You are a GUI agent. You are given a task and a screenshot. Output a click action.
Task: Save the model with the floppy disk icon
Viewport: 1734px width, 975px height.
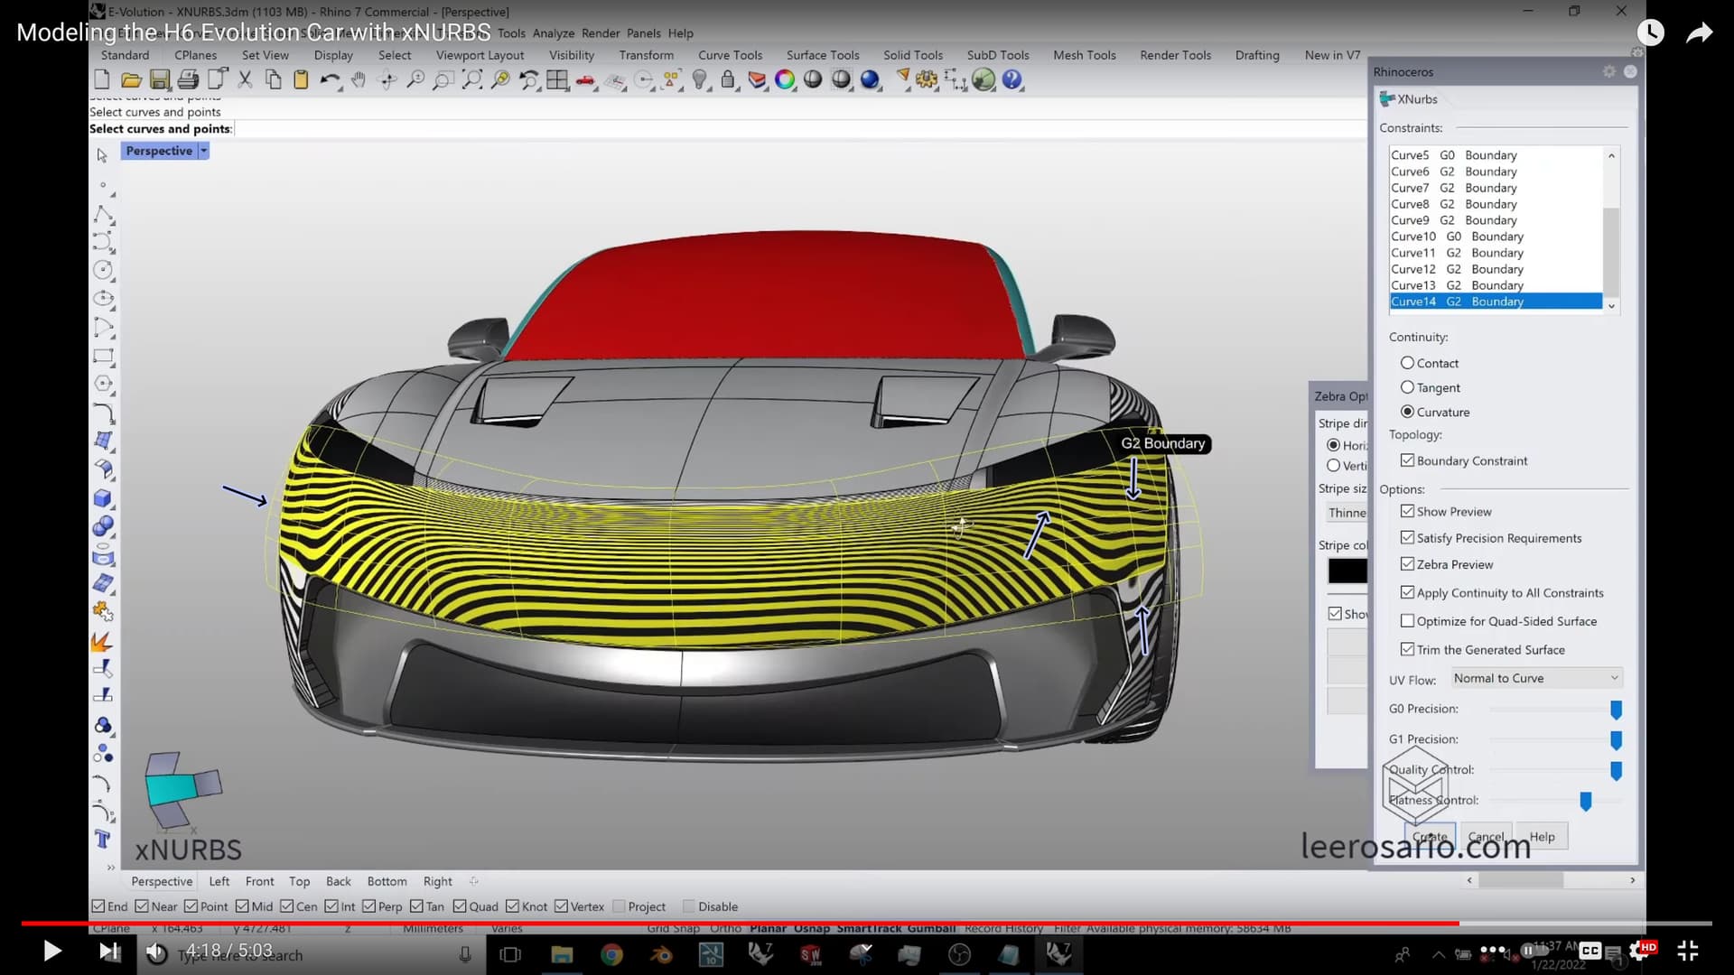click(x=160, y=80)
